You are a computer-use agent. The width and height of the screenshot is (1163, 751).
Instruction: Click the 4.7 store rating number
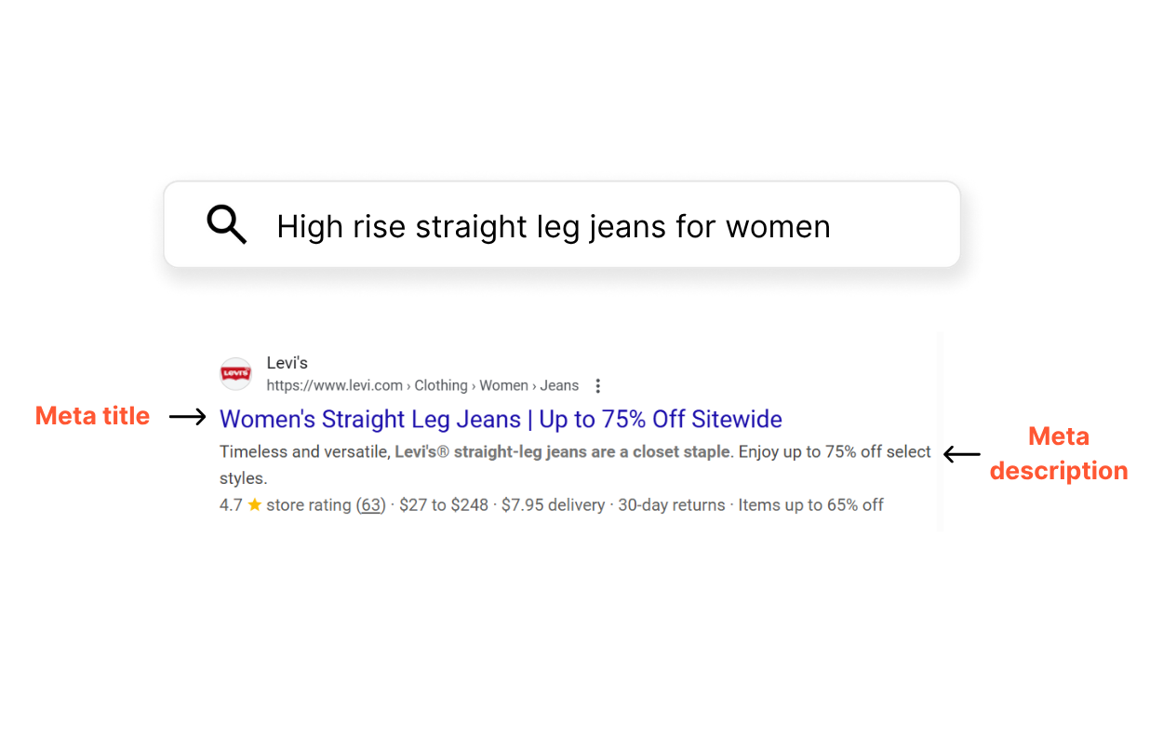(231, 505)
